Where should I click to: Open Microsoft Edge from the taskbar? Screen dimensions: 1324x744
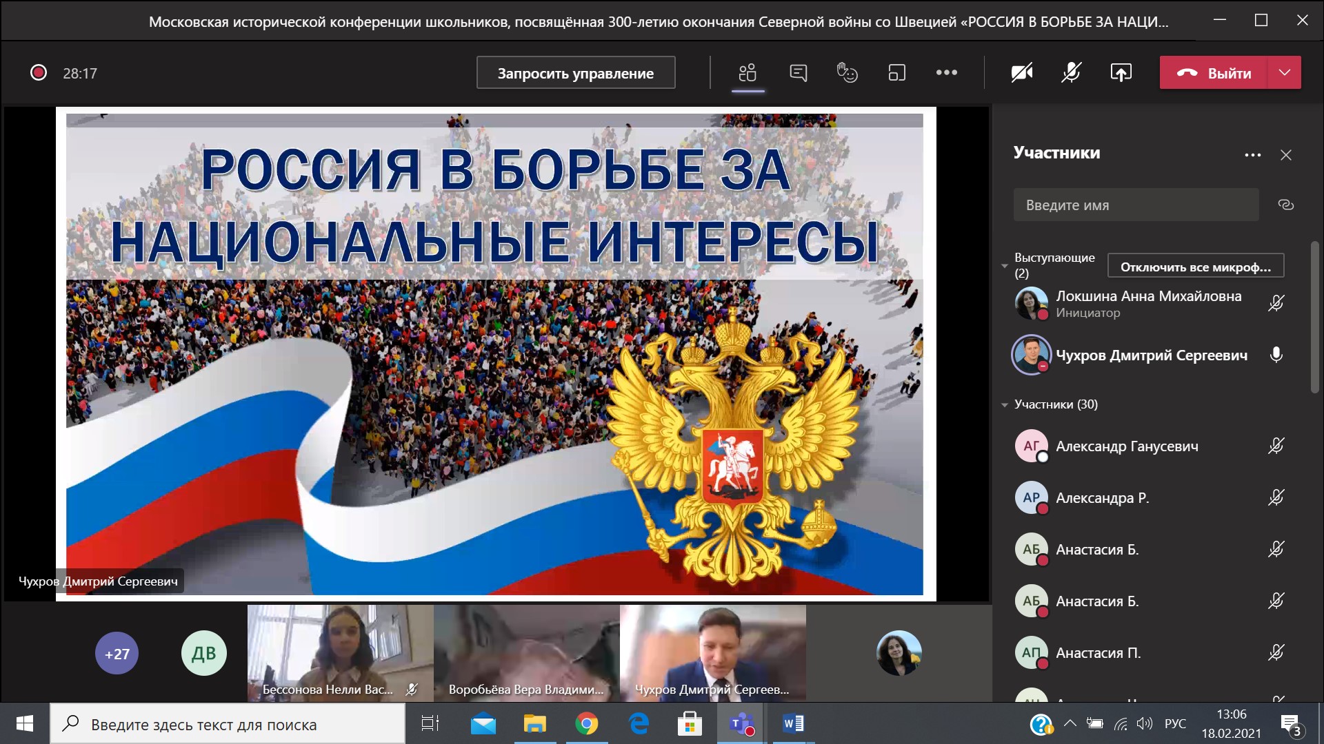pyautogui.click(x=639, y=723)
